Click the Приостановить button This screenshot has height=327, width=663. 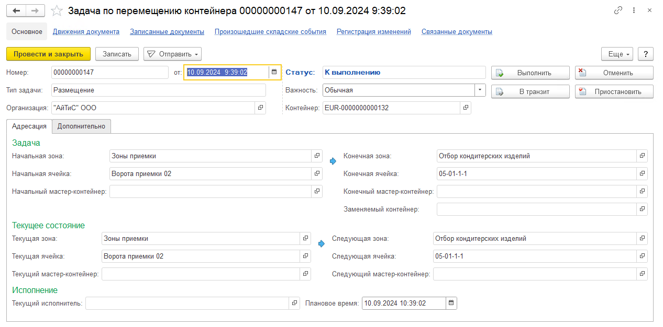(614, 91)
